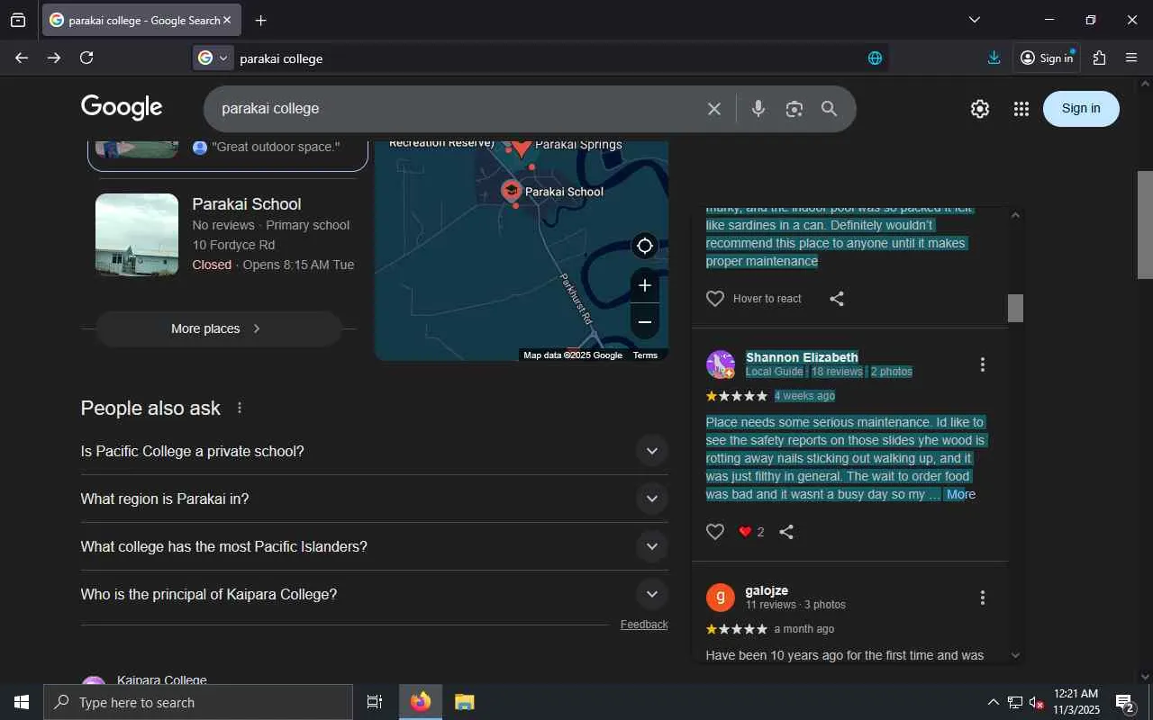Click the Parakai School map pin
1153x720 pixels.
[511, 190]
